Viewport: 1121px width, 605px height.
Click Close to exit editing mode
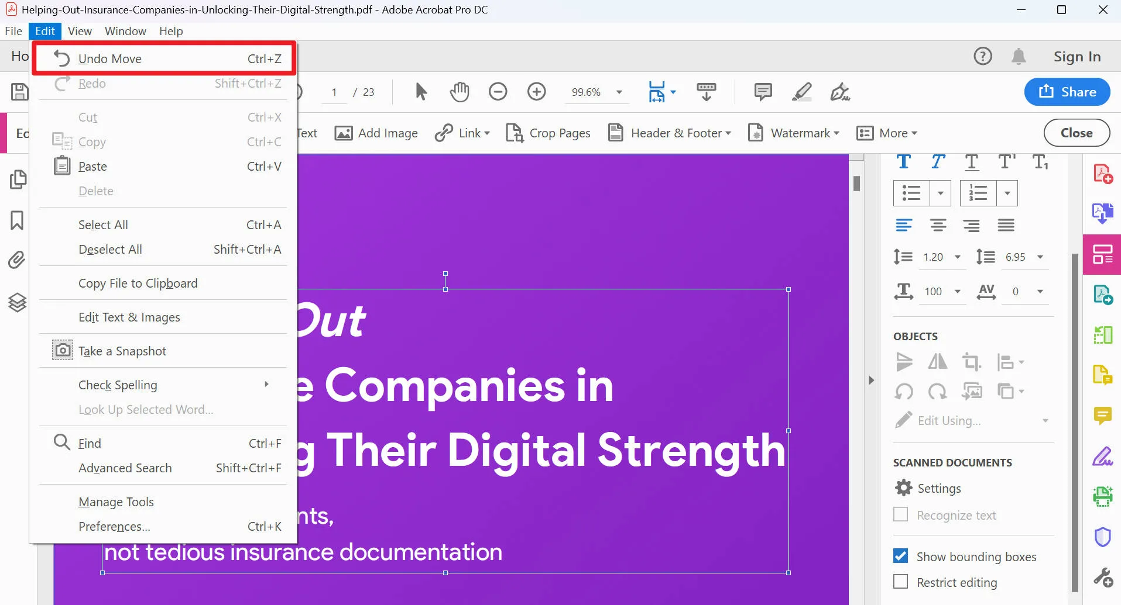pyautogui.click(x=1076, y=133)
